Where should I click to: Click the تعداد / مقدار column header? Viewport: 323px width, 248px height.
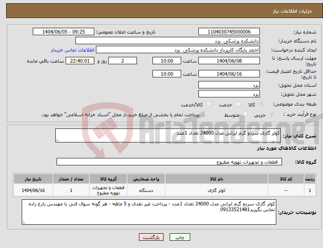[x=71, y=179]
